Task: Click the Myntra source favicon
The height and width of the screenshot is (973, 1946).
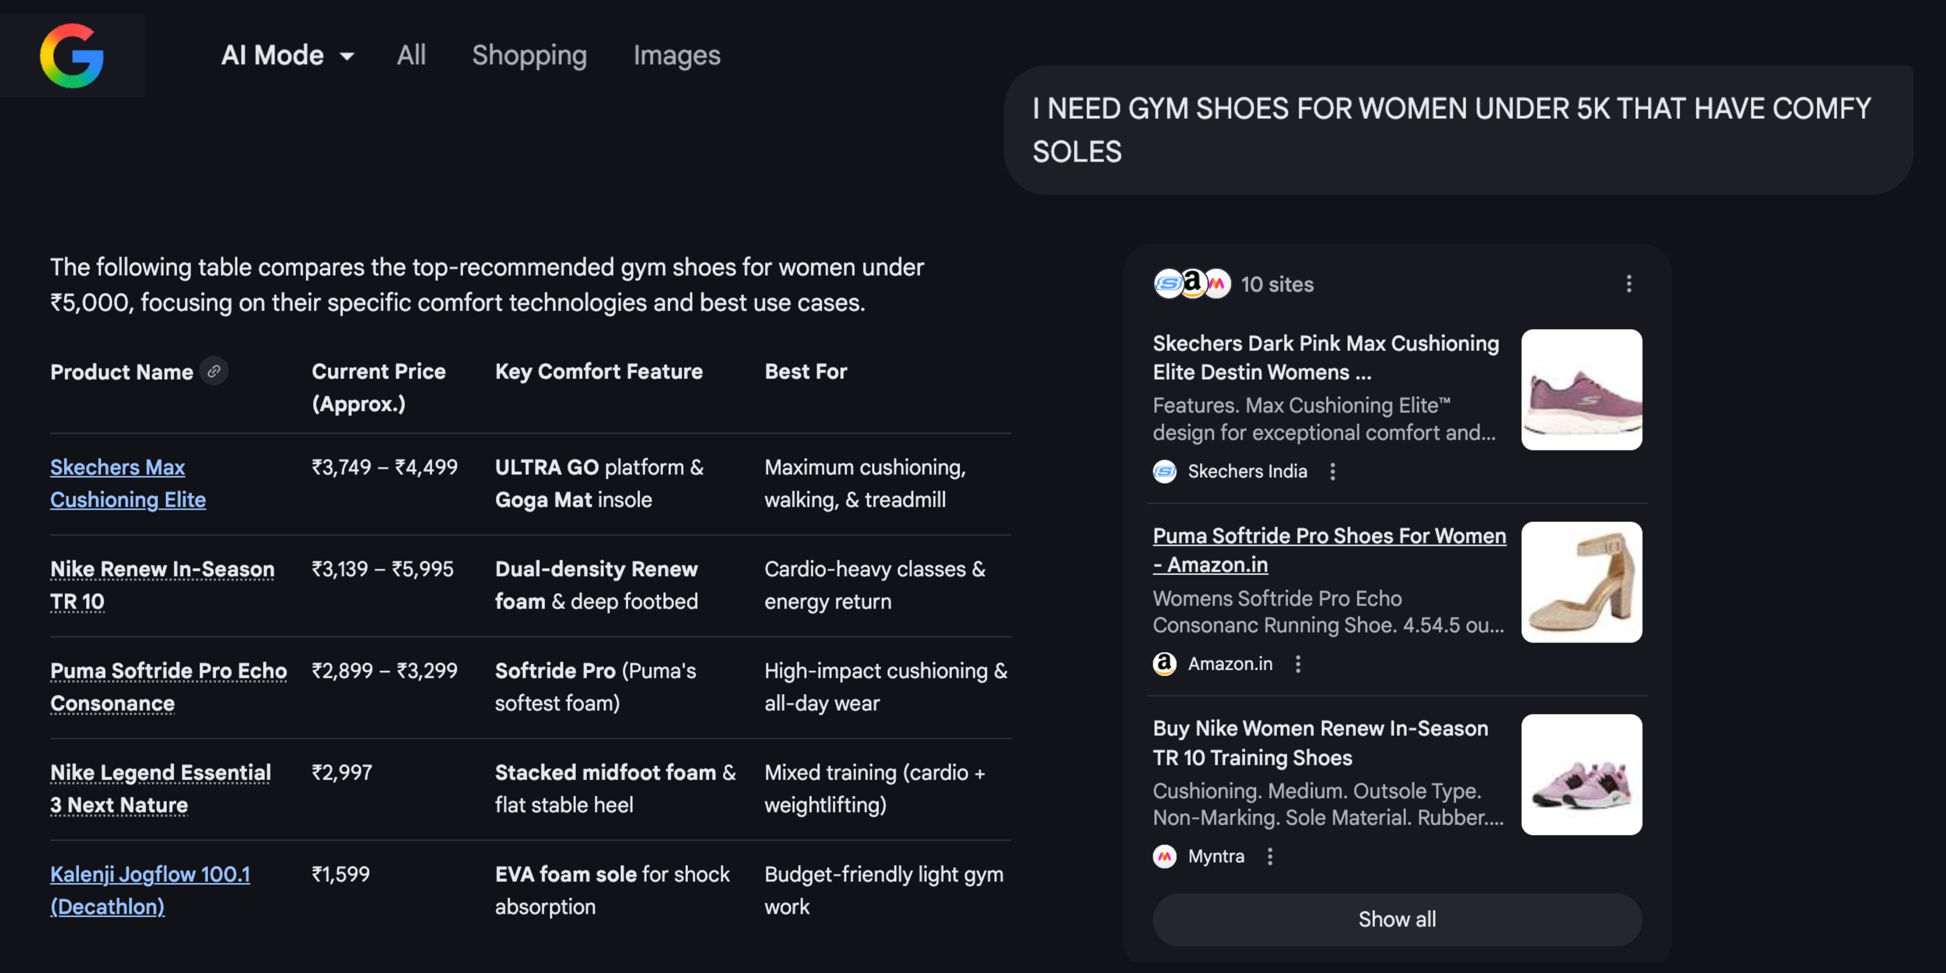Action: pos(1164,857)
